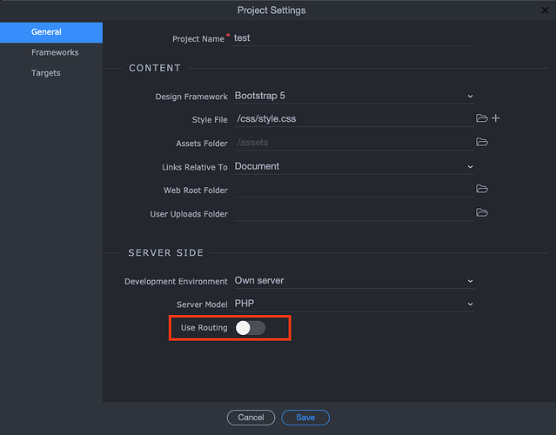Image resolution: width=556 pixels, height=435 pixels.
Task: Open the Links Relative To dropdown
Action: [354, 166]
